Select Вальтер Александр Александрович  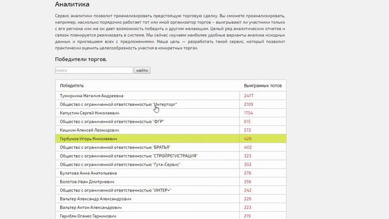coord(95,199)
